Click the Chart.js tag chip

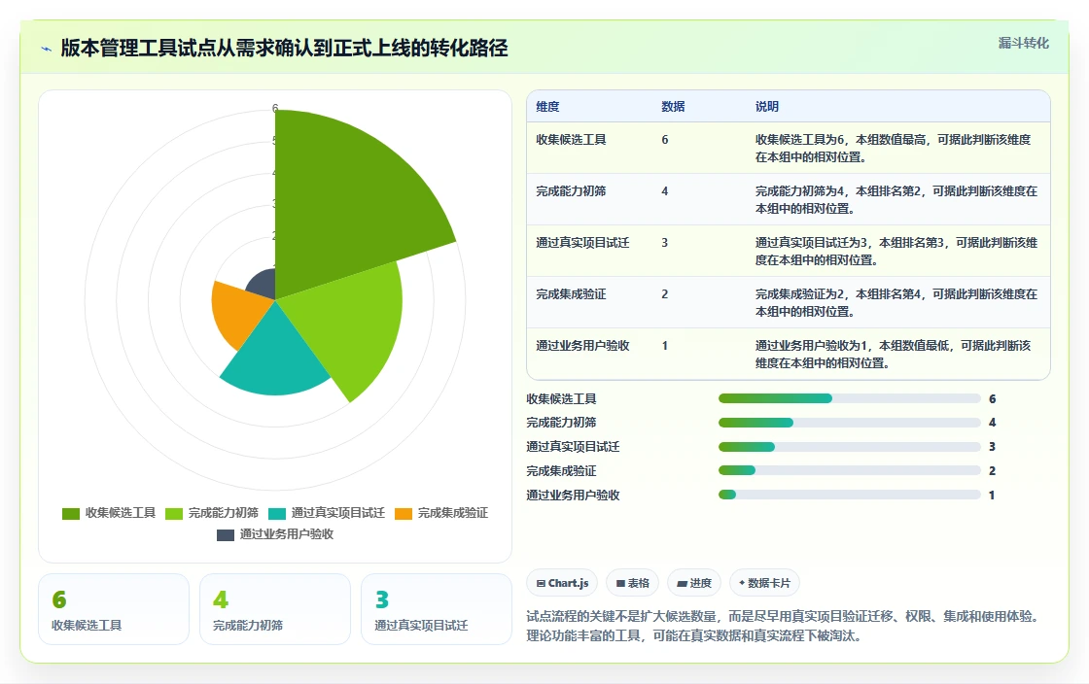pyautogui.click(x=563, y=583)
